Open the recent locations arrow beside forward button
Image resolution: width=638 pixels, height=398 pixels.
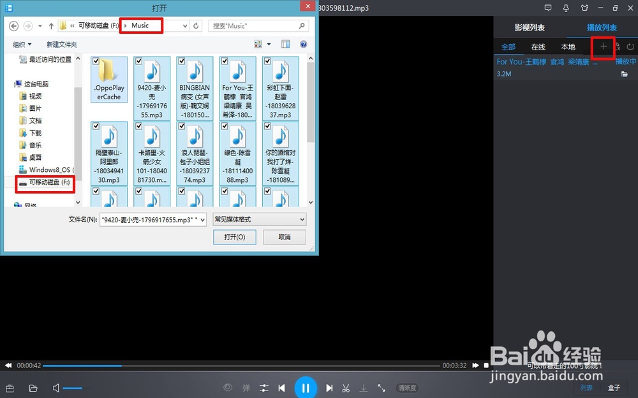[40, 26]
